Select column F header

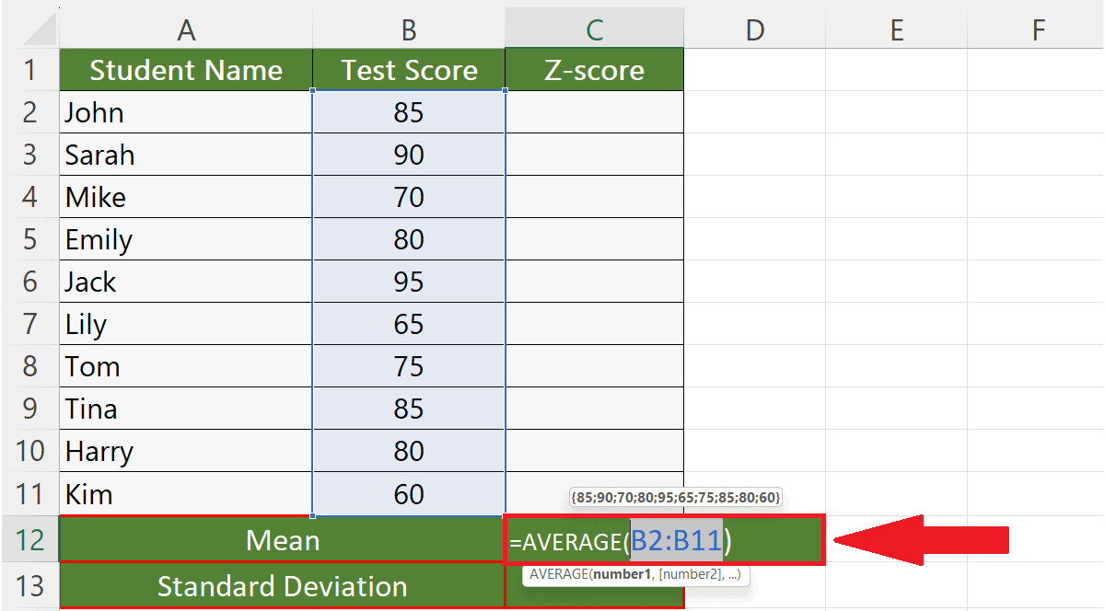click(1039, 28)
